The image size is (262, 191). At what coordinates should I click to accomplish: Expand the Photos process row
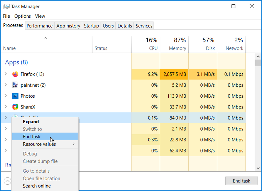[6, 96]
